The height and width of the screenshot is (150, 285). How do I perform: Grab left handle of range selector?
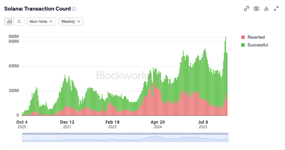pyautogui.click(x=23, y=138)
